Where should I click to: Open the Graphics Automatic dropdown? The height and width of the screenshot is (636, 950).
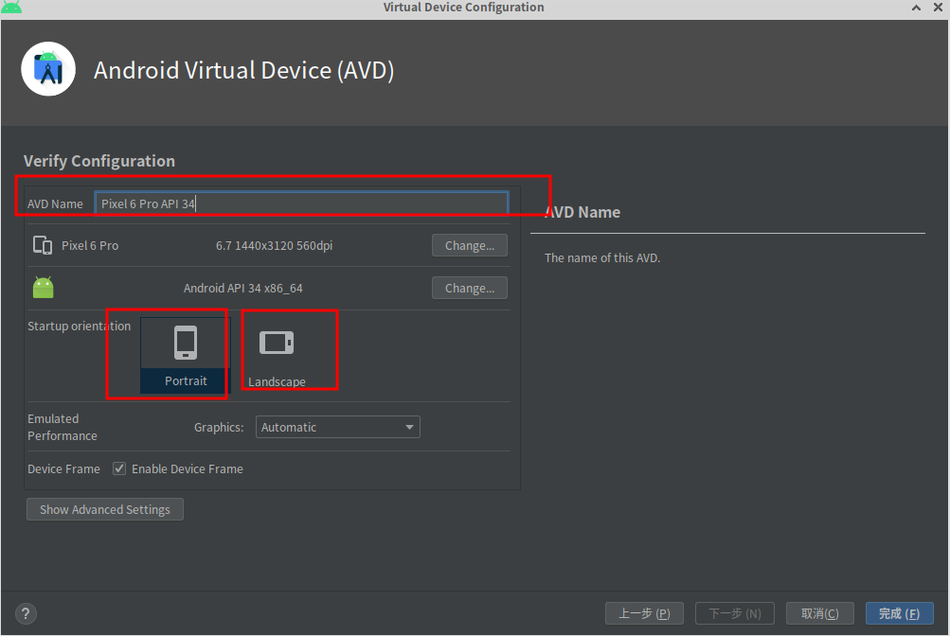338,427
